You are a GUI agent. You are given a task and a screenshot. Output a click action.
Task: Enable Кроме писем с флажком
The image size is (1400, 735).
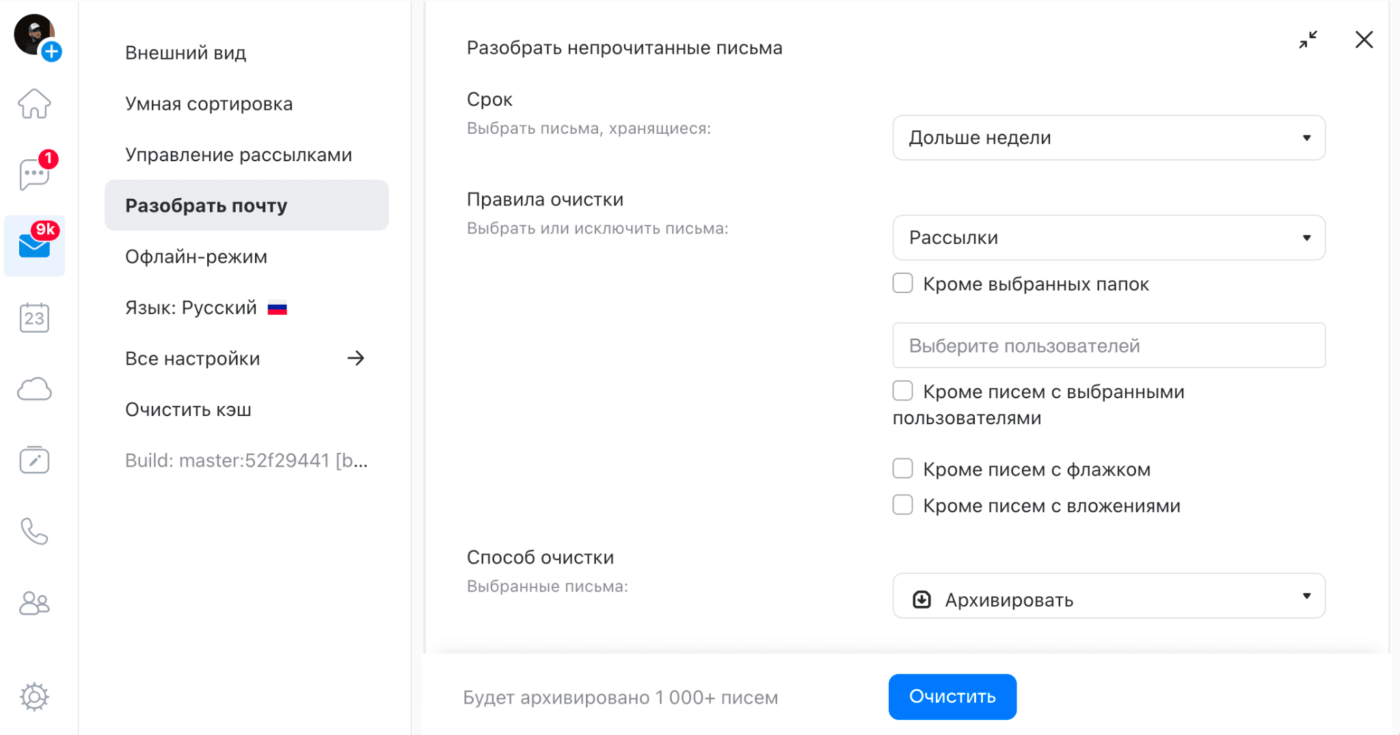tap(902, 469)
